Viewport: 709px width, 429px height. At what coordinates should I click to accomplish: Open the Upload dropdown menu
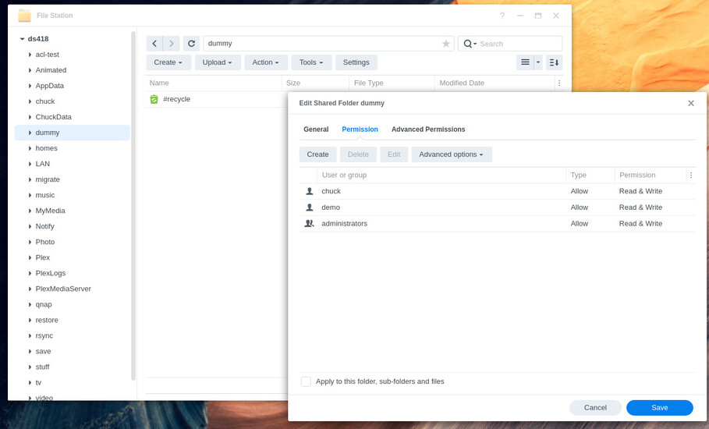(218, 62)
